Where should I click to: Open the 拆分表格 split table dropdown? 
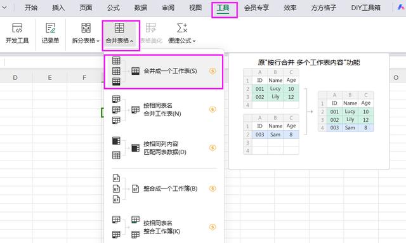click(86, 33)
